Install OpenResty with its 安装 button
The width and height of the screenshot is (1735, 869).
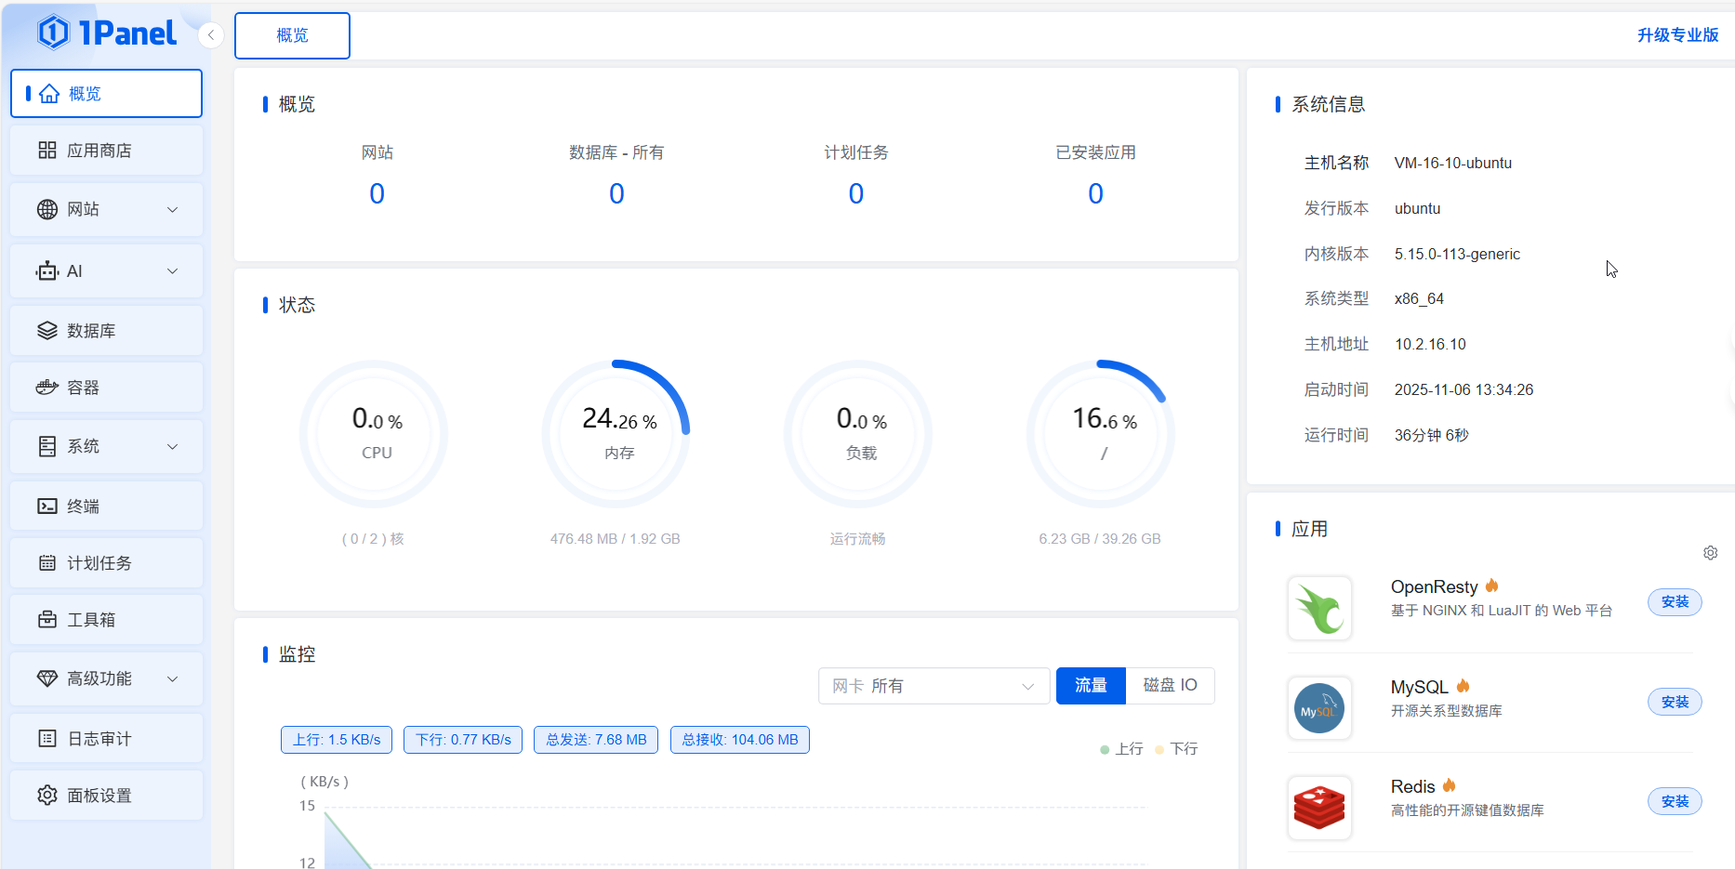tap(1675, 602)
